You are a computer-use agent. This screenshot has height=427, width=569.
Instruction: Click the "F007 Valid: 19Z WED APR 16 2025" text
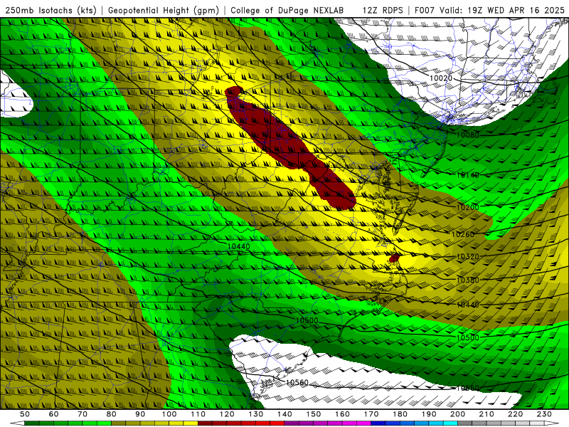coord(489,10)
